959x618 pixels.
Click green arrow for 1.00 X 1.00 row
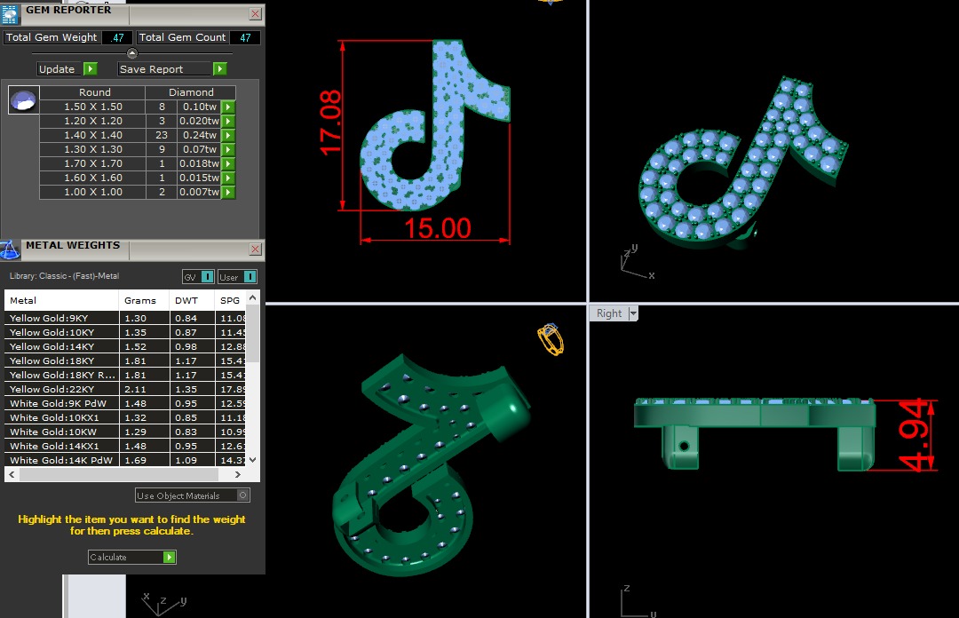(228, 192)
